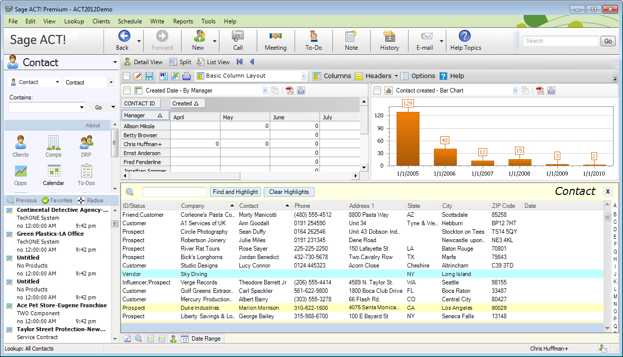Viewport: 623px width, 357px height.
Task: Open the Opps chart icon
Action: click(x=20, y=171)
